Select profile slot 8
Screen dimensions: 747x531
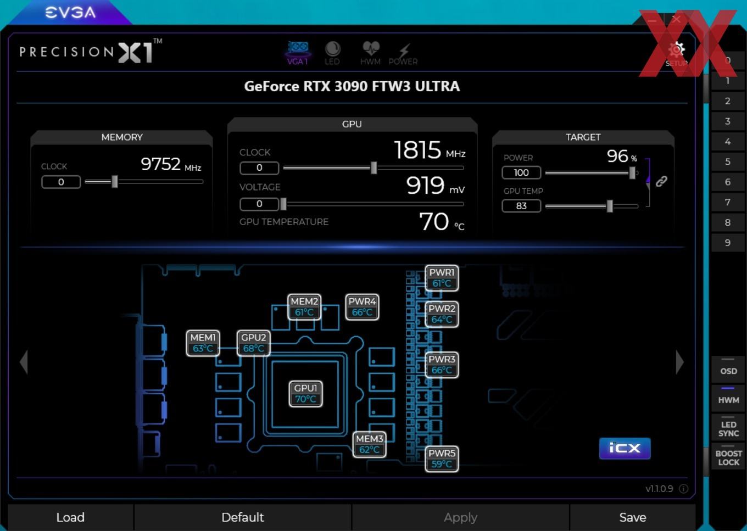pos(728,222)
